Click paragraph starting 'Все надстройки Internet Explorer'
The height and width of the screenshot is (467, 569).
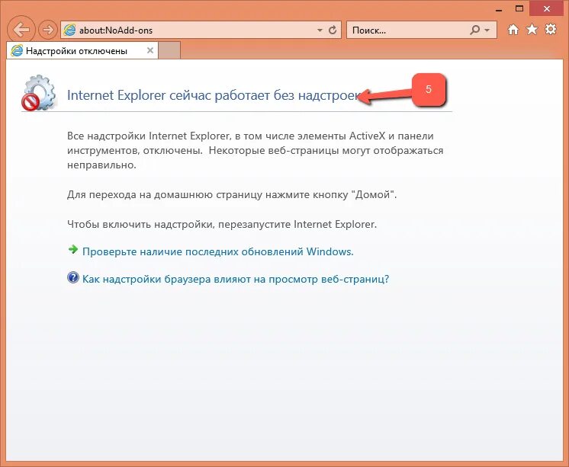coord(255,151)
